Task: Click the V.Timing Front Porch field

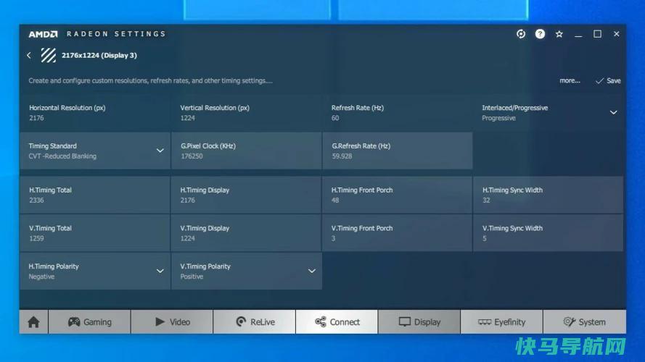Action: [398, 233]
